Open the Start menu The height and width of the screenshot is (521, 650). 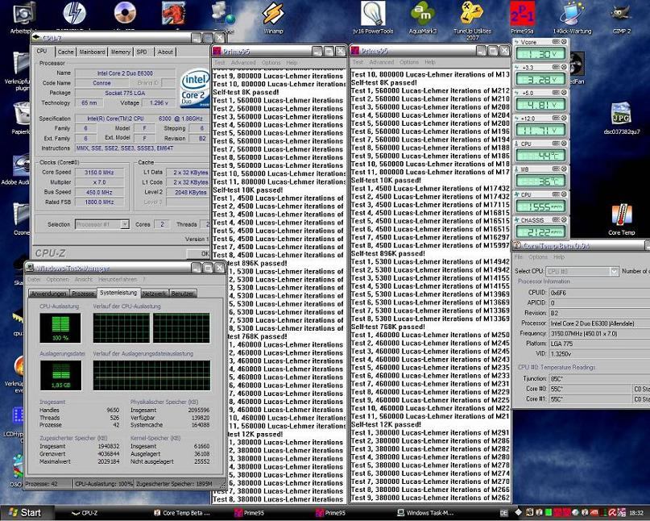coord(26,513)
